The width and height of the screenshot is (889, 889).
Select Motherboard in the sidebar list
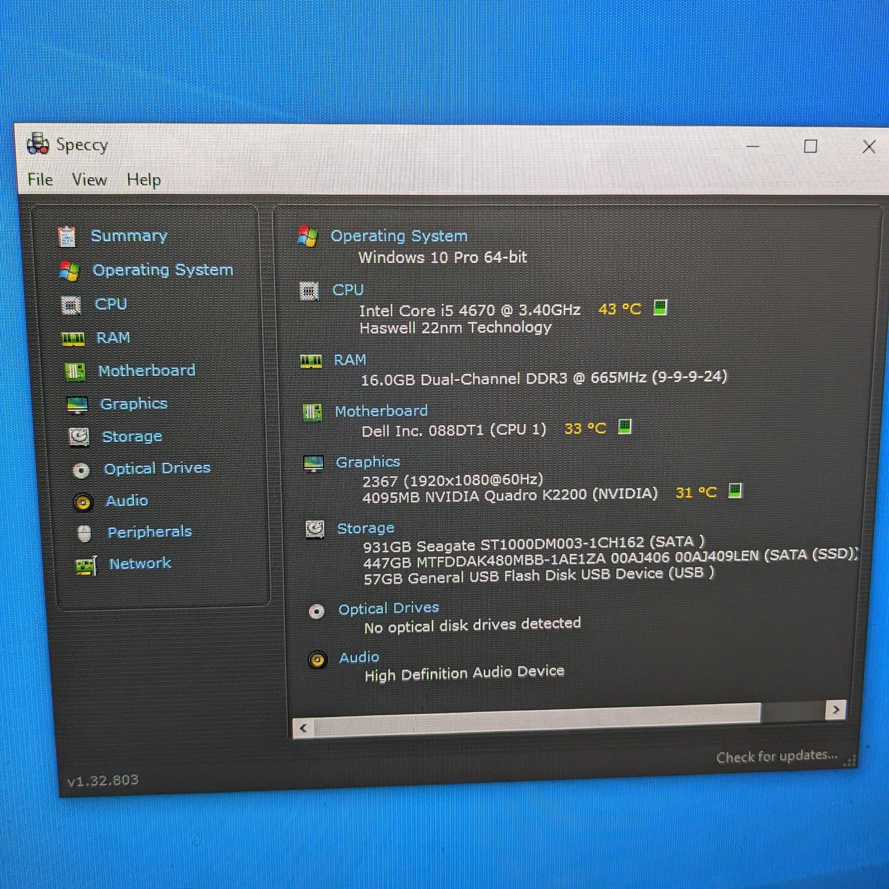coord(147,371)
